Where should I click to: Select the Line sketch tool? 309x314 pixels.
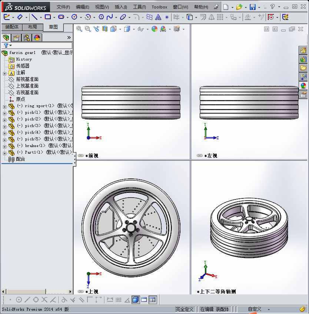(x=34, y=17)
